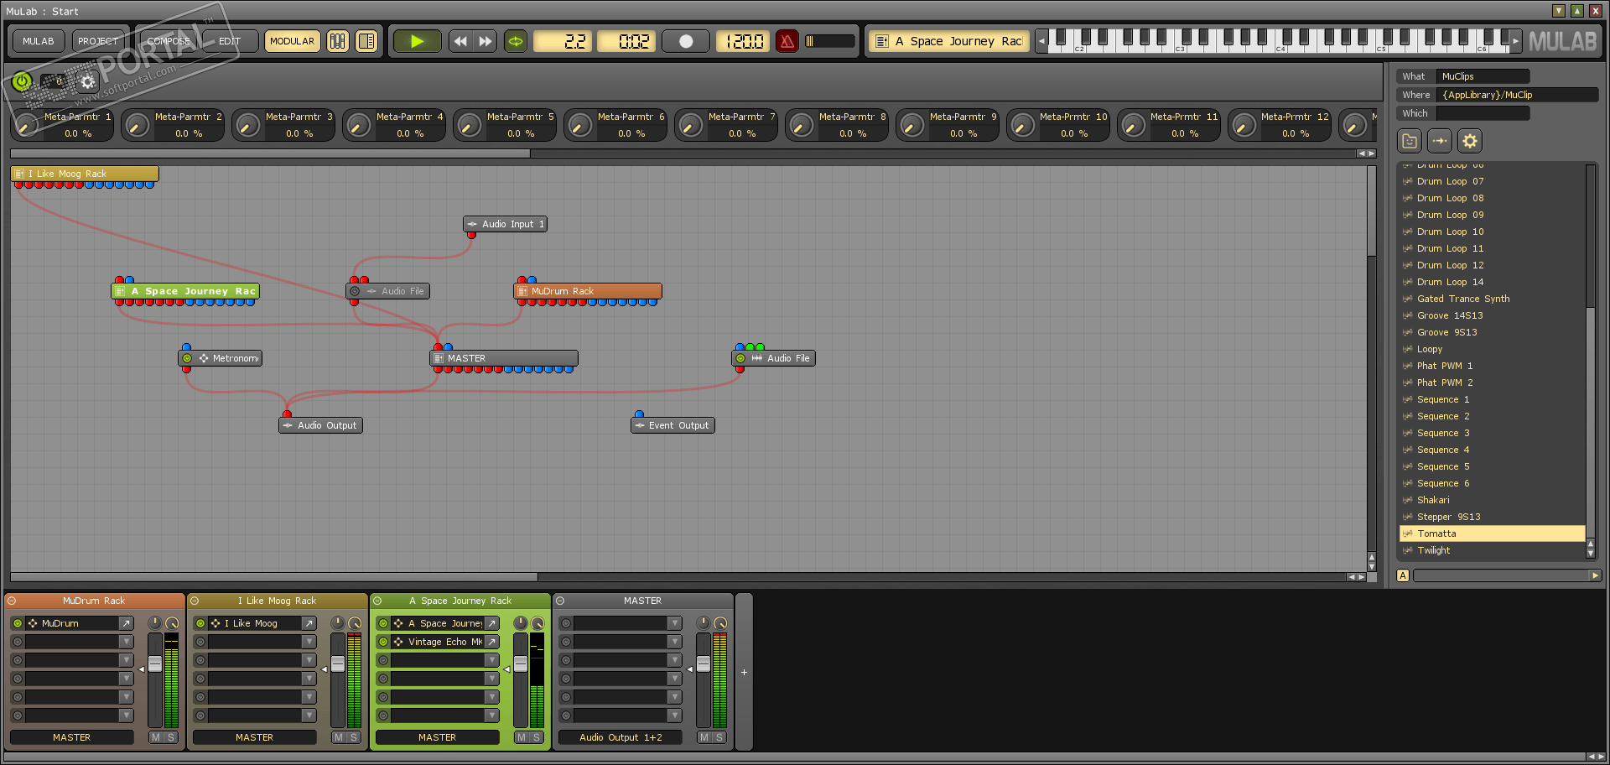
Task: Click the rewind transport button
Action: (460, 41)
